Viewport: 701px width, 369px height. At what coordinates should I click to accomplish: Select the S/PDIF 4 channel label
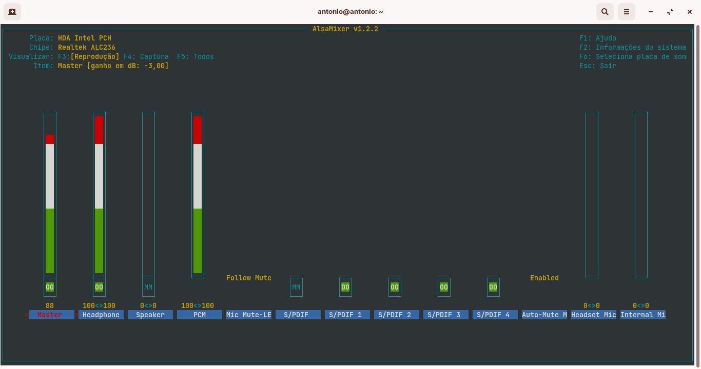495,315
